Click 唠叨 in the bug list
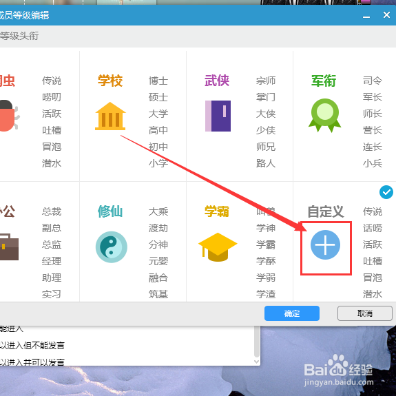The image size is (396, 396). tap(52, 97)
